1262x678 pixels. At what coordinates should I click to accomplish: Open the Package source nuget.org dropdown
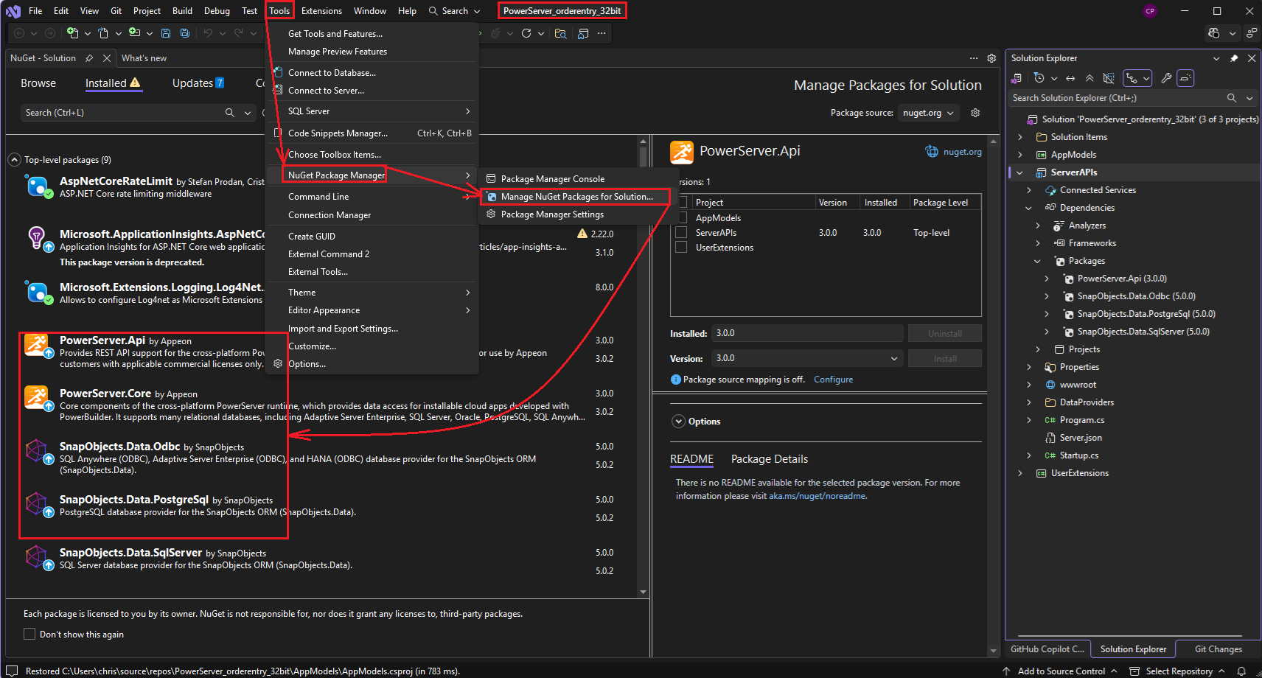click(x=928, y=113)
